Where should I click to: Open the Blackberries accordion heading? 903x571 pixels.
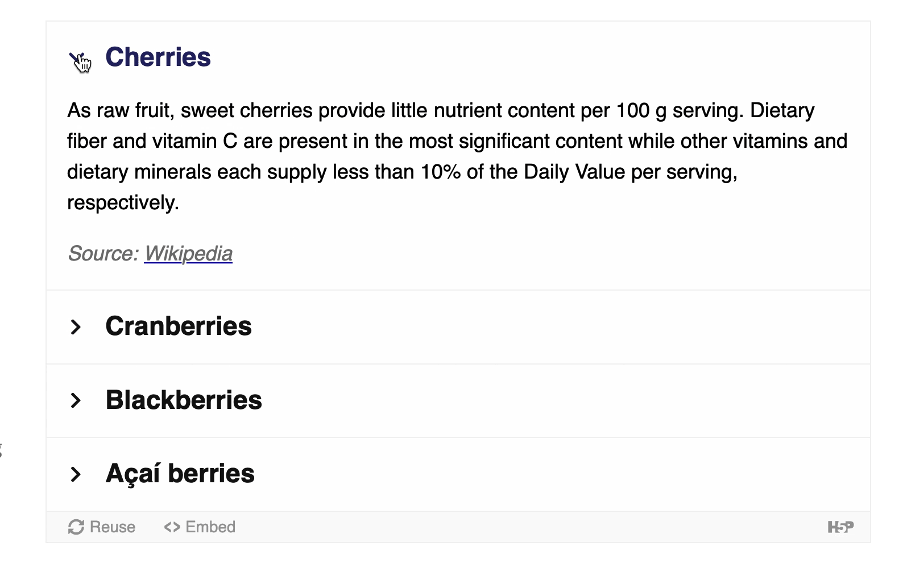pos(184,400)
